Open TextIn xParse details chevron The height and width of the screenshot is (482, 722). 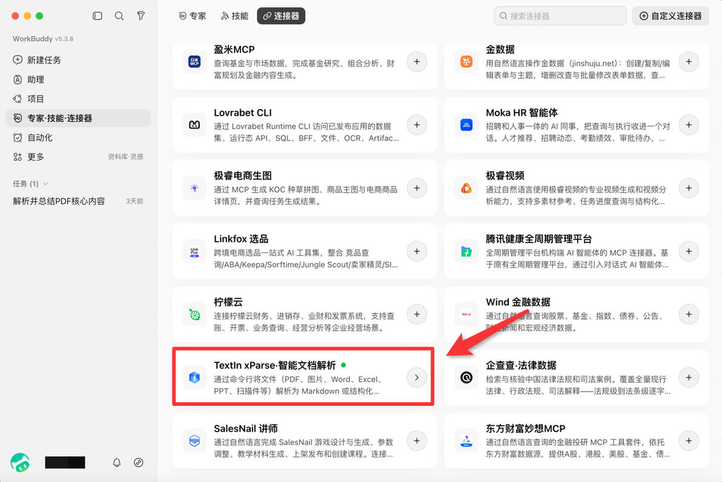tap(417, 377)
